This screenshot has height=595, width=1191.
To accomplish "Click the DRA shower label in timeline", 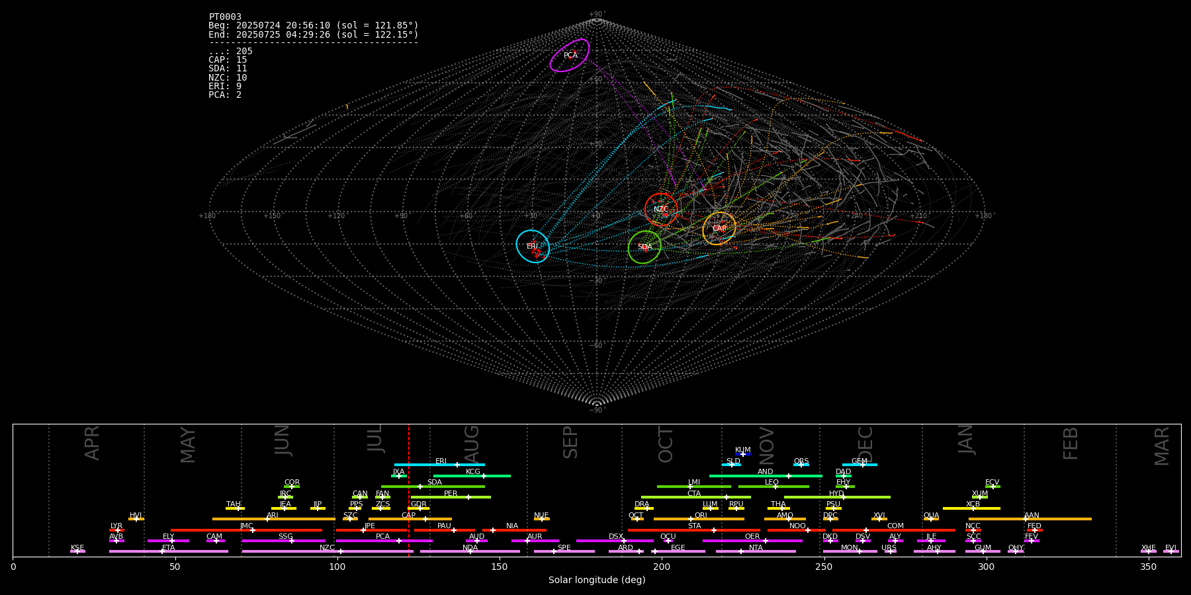I will click(642, 504).
